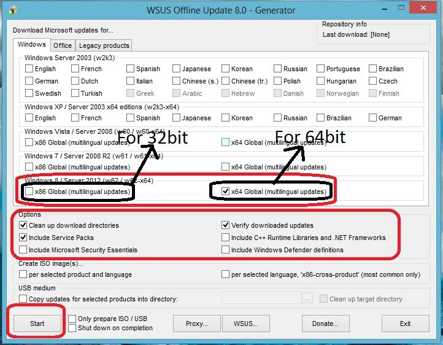Enable Russian under XP / Server 2003 x64
The width and height of the screenshot is (443, 345).
coord(278,117)
